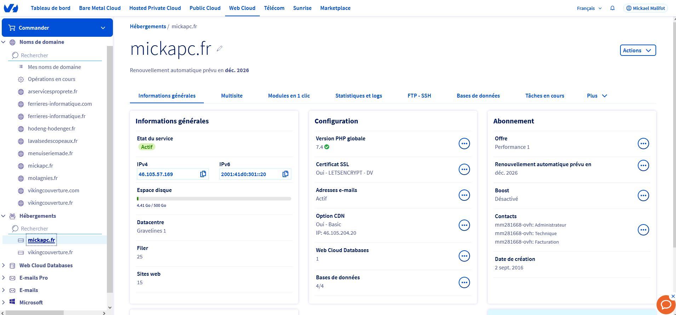Viewport: 676px width, 315px height.
Task: Open the Certificat SSL options menu
Action: [464, 169]
